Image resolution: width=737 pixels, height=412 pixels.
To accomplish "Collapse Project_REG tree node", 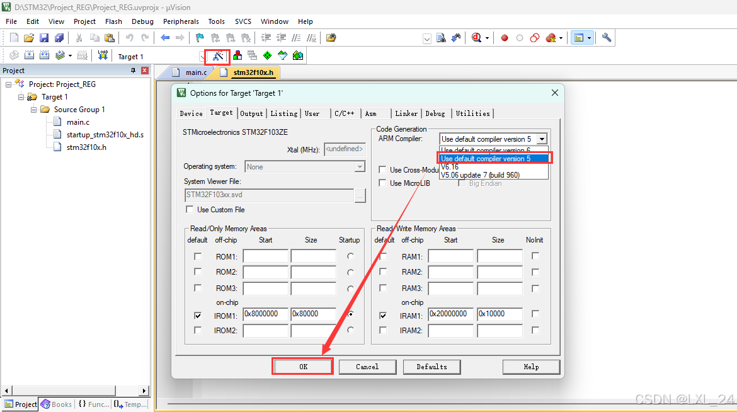I will click(8, 84).
